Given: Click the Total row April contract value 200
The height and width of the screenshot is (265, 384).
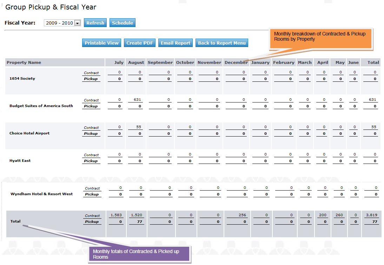Looking at the screenshot, I should click(323, 215).
